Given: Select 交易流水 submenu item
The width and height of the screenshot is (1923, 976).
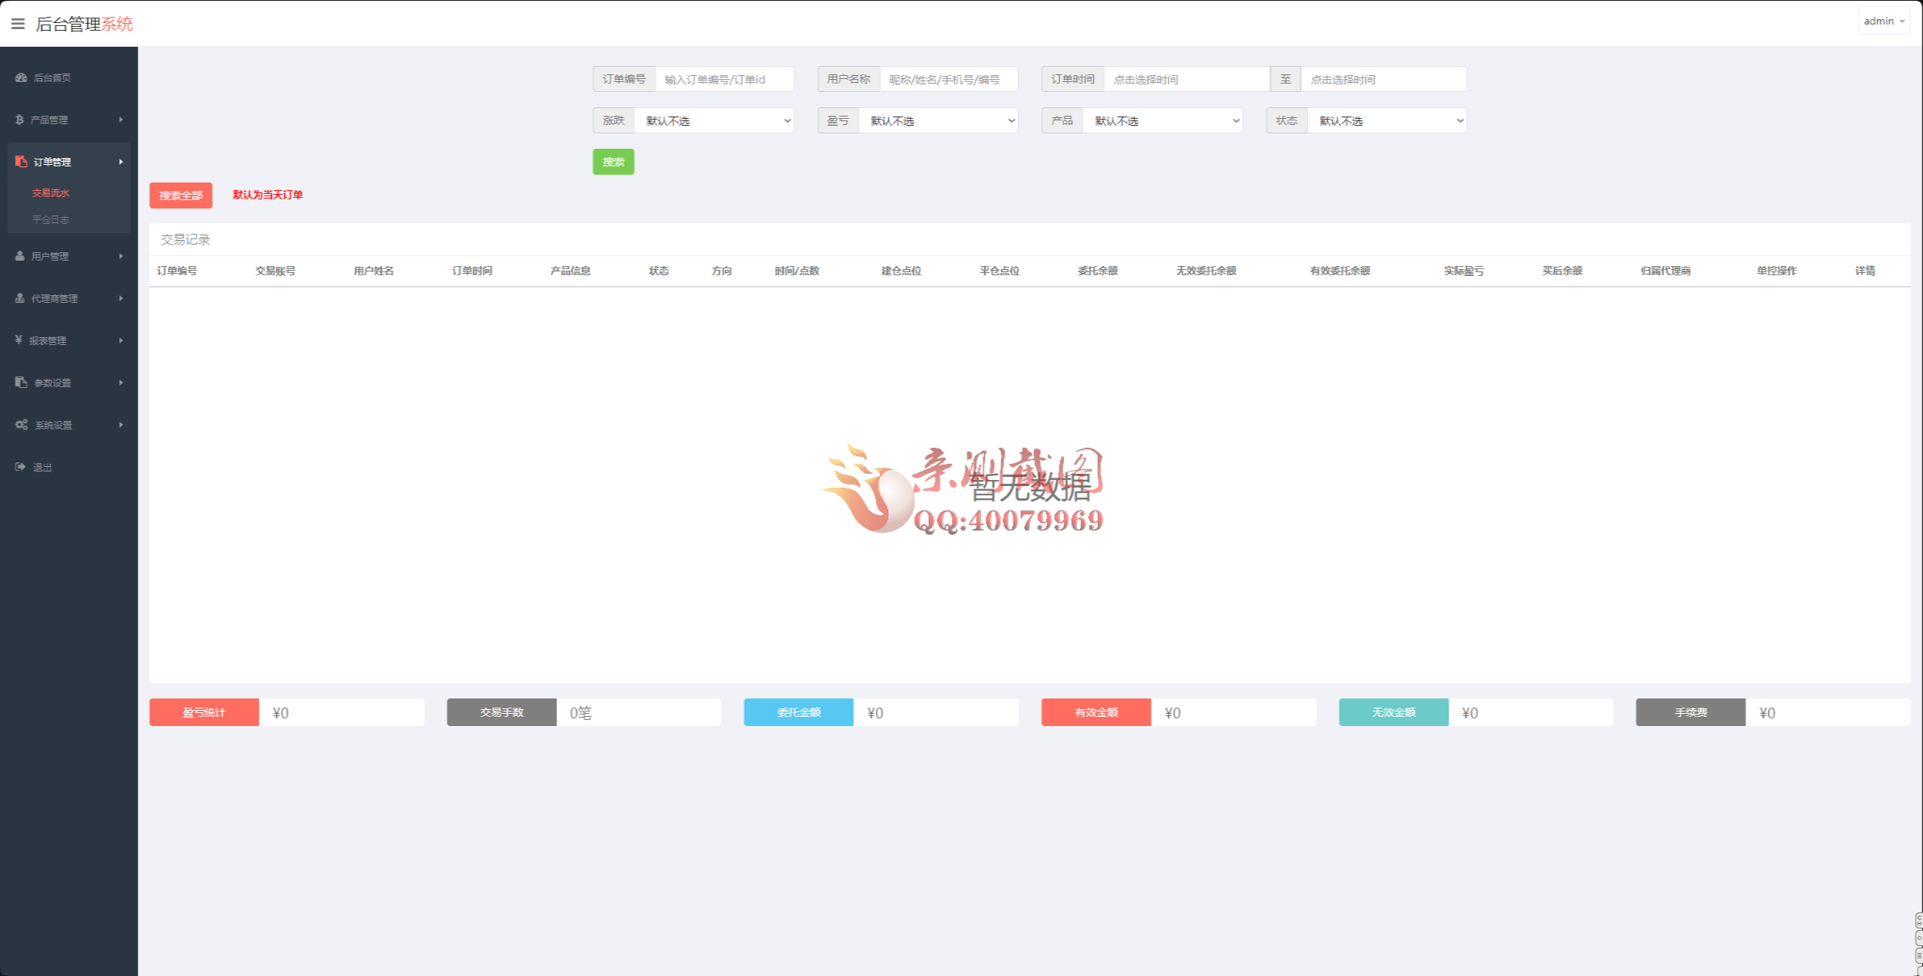Looking at the screenshot, I should click(51, 193).
